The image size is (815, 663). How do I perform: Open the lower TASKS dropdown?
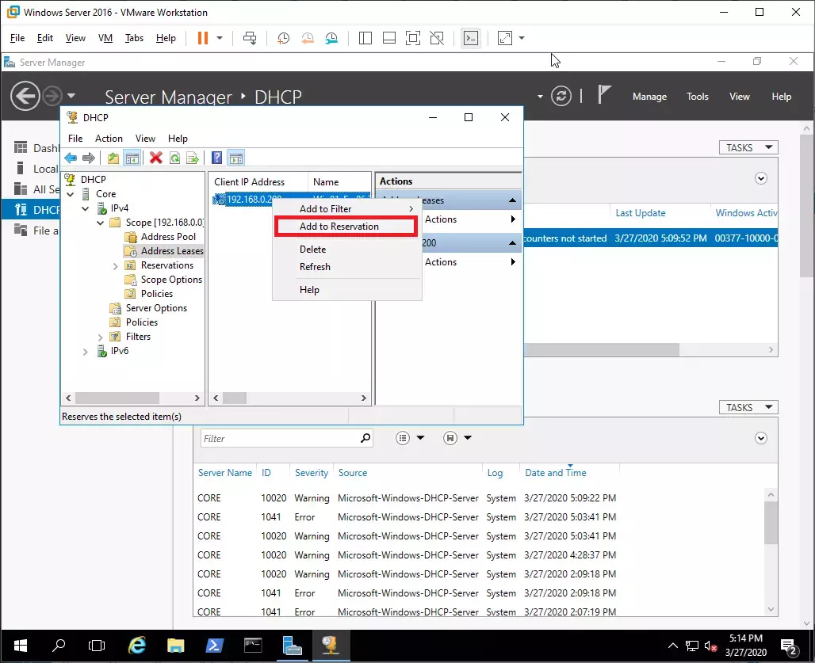coord(748,407)
